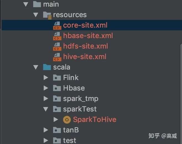Click the hive-site.xml XML file icon
182x144 pixels.
(x=57, y=57)
